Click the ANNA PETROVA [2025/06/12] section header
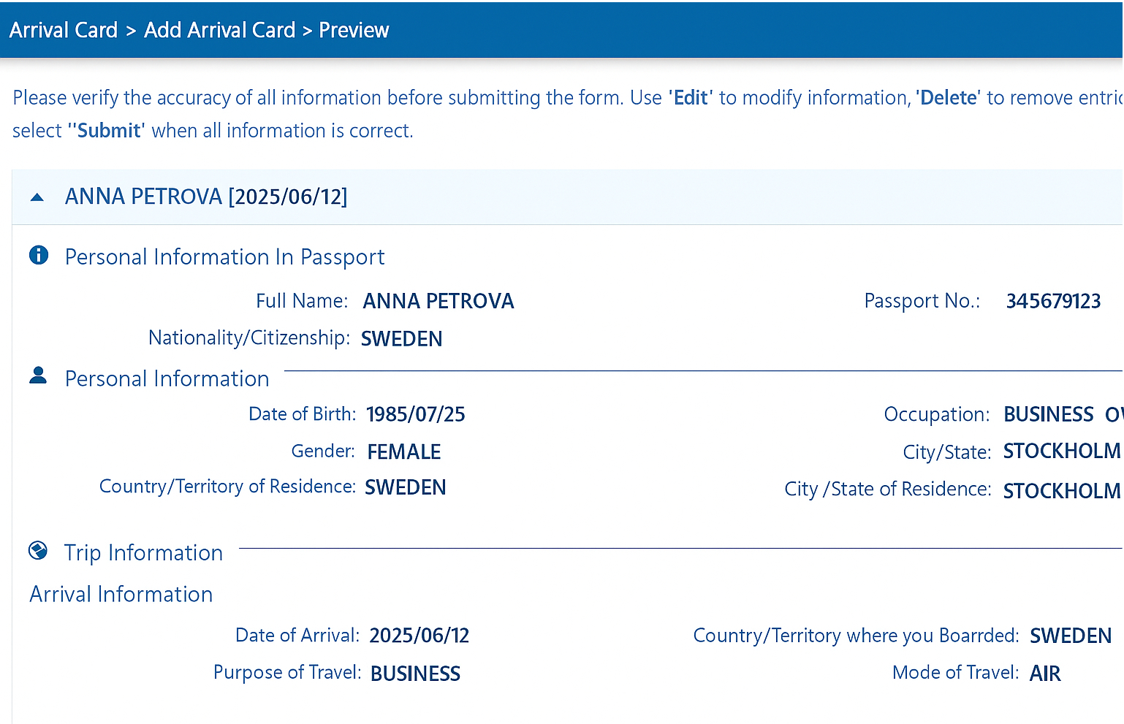The height and width of the screenshot is (724, 1124). [x=207, y=197]
